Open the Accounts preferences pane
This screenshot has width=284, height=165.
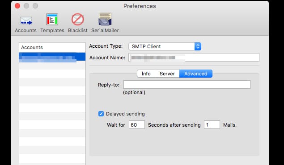pos(26,23)
